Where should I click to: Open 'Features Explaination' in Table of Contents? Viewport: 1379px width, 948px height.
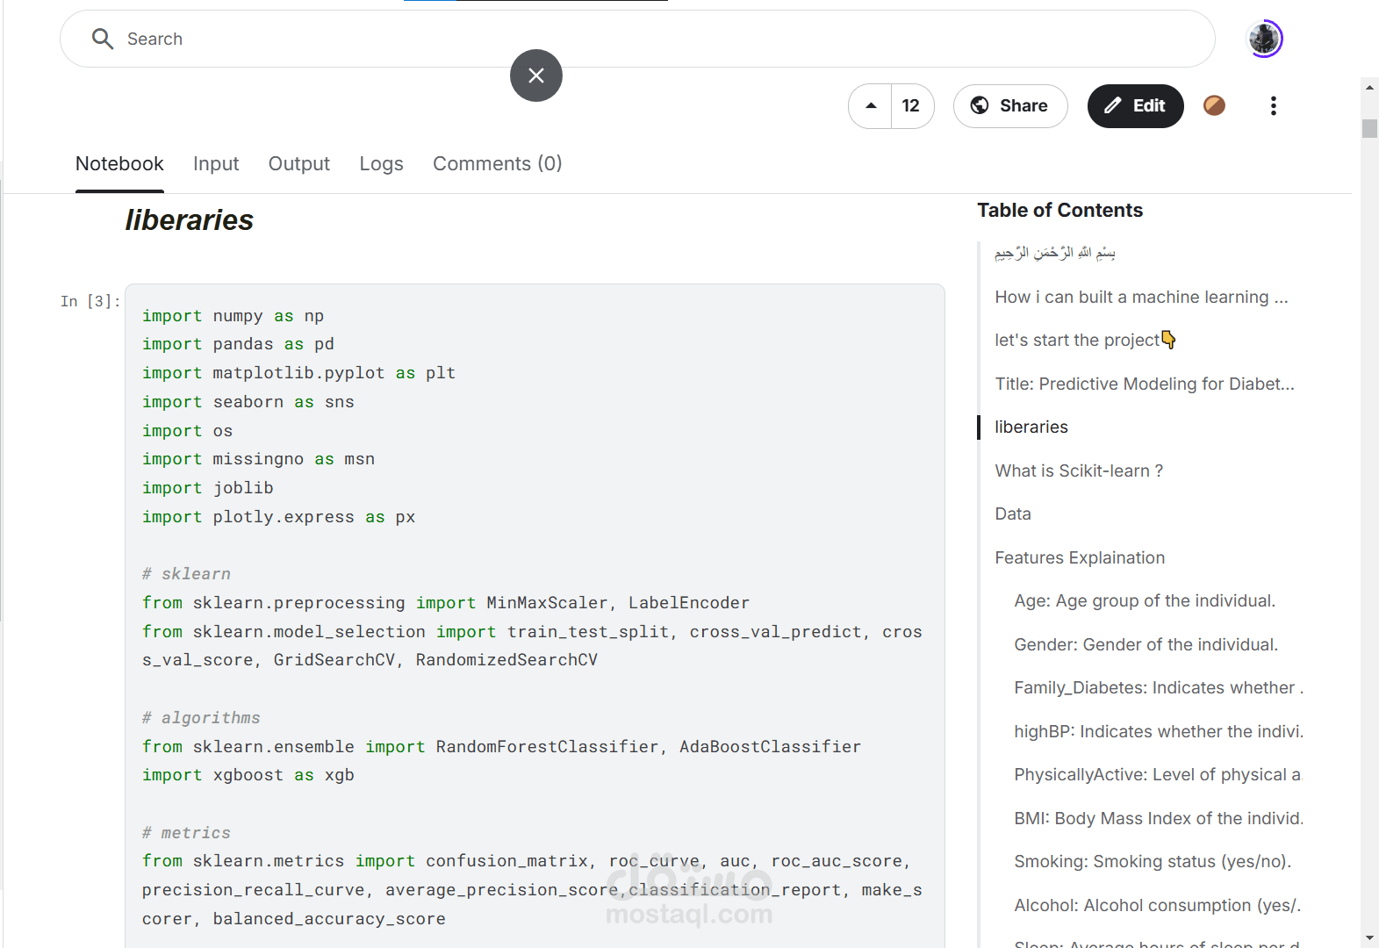pos(1080,558)
